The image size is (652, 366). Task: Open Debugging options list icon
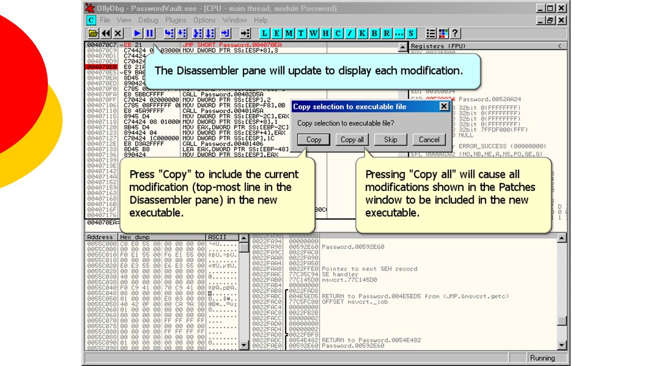[431, 34]
